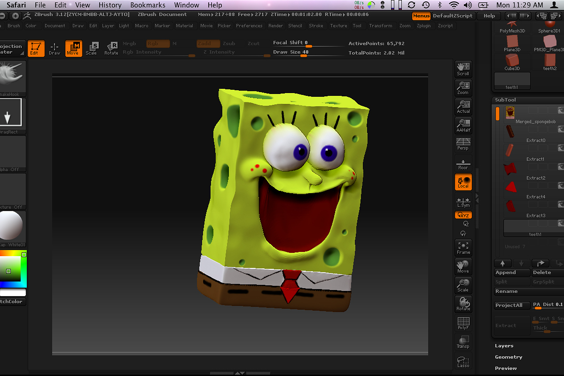Click the Rename button
The height and width of the screenshot is (376, 564).
[x=529, y=291]
